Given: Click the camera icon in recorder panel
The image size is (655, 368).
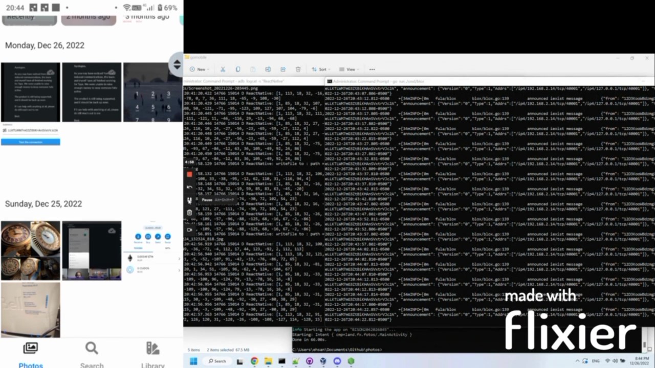Looking at the screenshot, I should tap(189, 230).
